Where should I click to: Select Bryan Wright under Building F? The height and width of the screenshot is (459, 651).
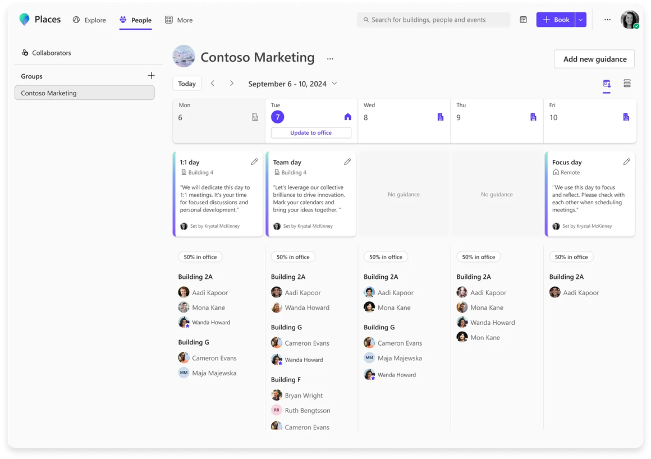297,396
